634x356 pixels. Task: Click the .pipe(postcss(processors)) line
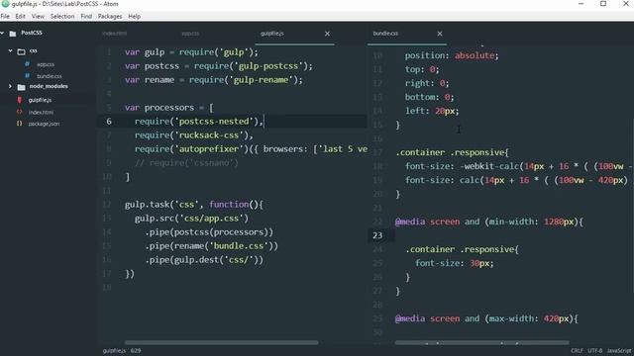209,232
